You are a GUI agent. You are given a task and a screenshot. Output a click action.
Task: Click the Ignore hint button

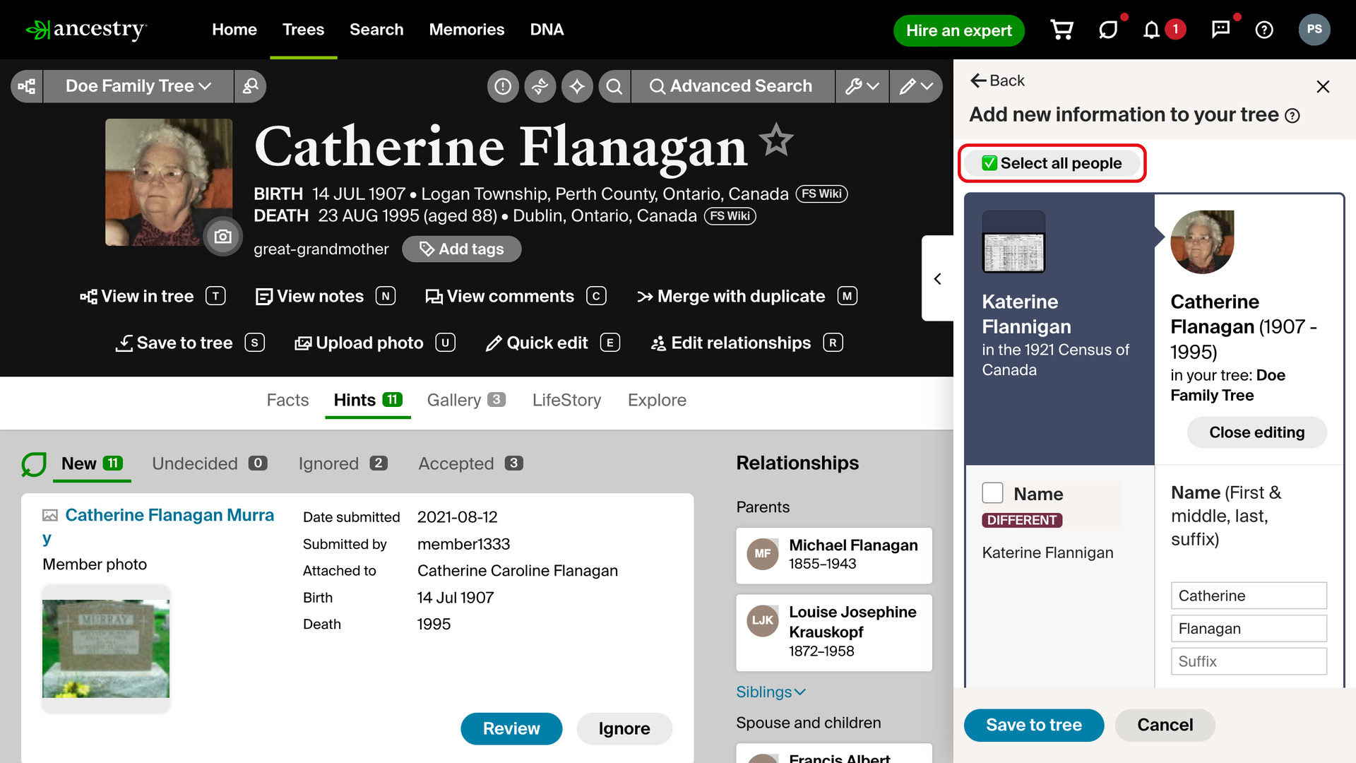click(624, 728)
